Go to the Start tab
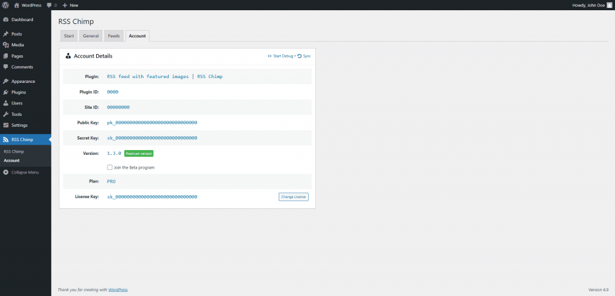The image size is (615, 296). click(x=69, y=36)
